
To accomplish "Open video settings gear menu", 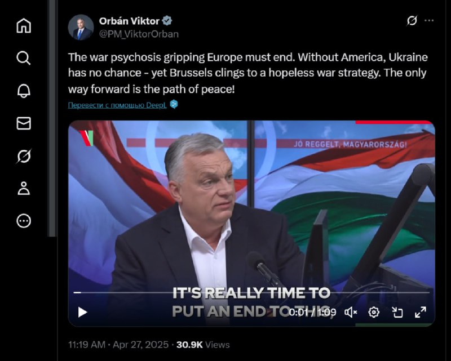I will coord(374,312).
